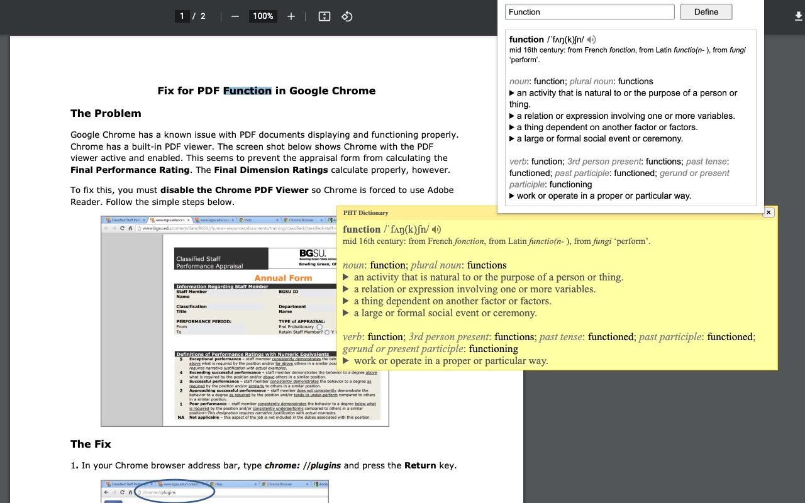Viewport: 805px width, 503px height.
Task: Close the yellow PHT Dictionary popup
Action: click(769, 213)
